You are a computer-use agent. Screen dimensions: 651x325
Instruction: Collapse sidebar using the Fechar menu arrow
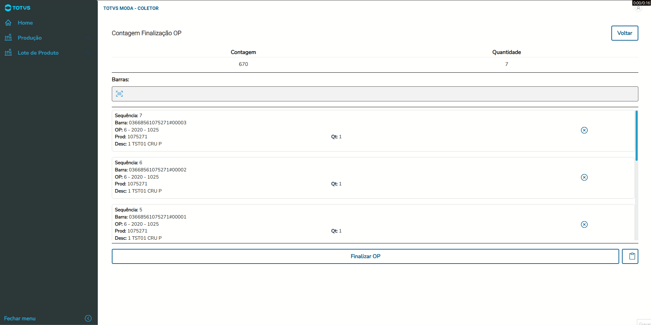(x=88, y=318)
